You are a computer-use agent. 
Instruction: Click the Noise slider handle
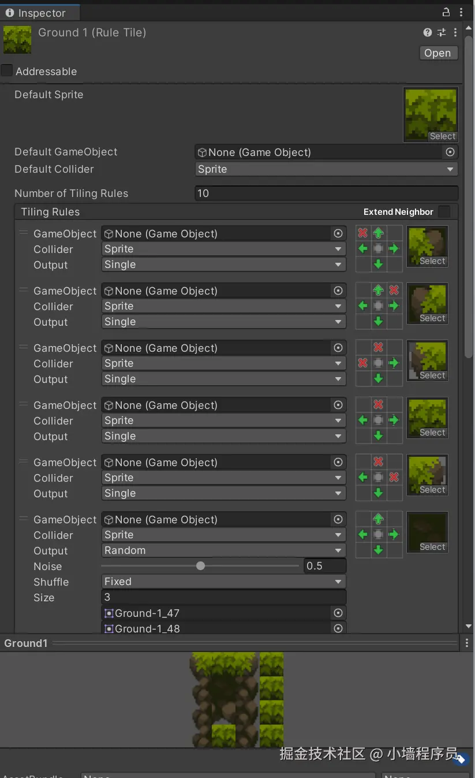pyautogui.click(x=200, y=566)
